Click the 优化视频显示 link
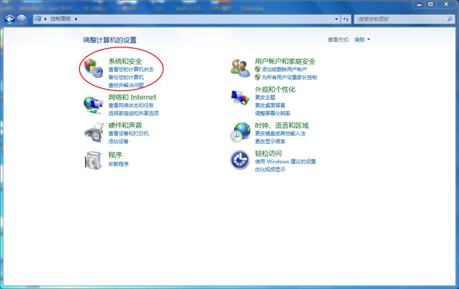Viewport: 459px width, 289px height. tap(270, 170)
